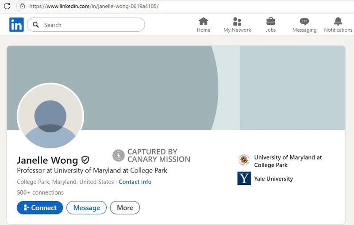Image resolution: width=354 pixels, height=225 pixels.
Task: Click the University of Maryland logo icon
Action: pos(244,160)
